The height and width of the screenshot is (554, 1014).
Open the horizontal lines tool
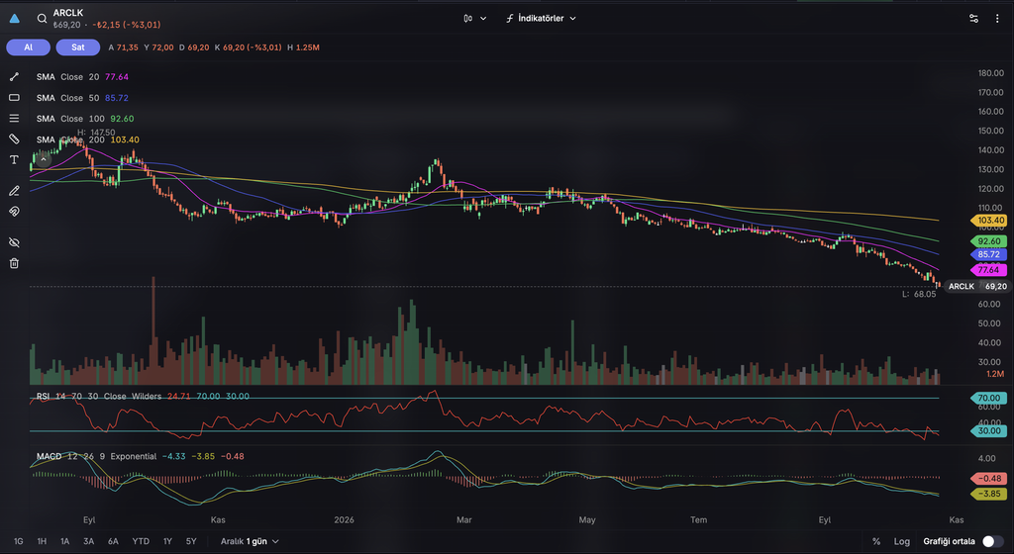coord(14,118)
